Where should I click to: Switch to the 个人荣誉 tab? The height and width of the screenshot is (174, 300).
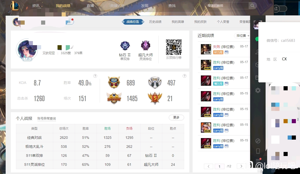223,22
